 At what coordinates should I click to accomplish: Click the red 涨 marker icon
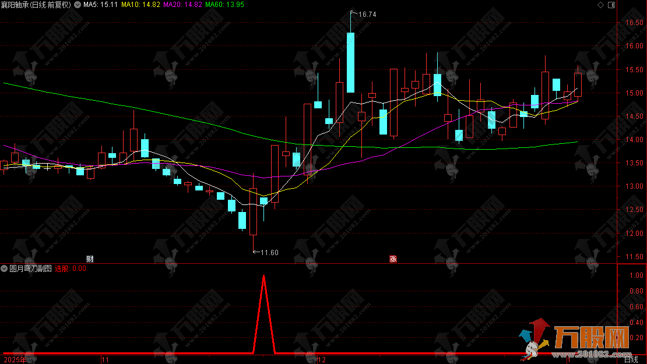393,259
